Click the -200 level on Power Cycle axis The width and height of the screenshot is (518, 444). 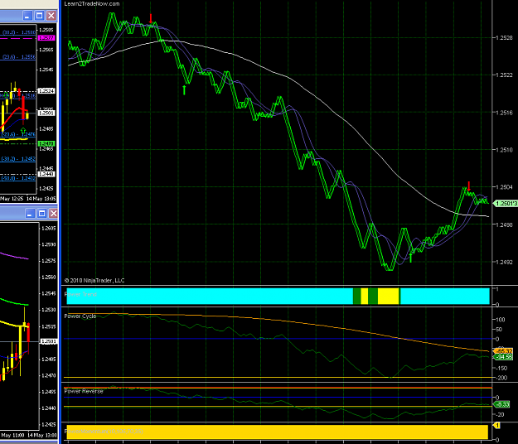501,378
